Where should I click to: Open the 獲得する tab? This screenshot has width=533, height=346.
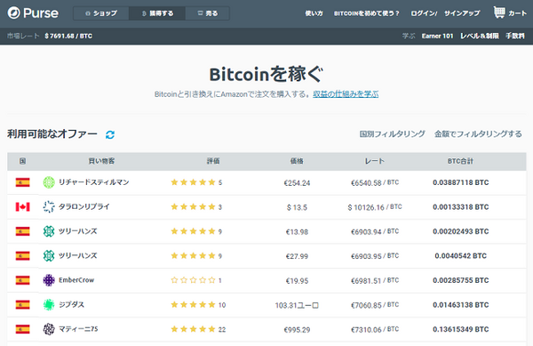coord(157,13)
